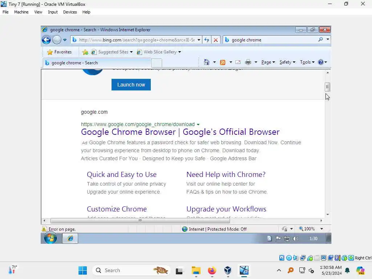Expand the Web Slice Gallery dropdown arrow
372x279 pixels.
pyautogui.click(x=179, y=52)
